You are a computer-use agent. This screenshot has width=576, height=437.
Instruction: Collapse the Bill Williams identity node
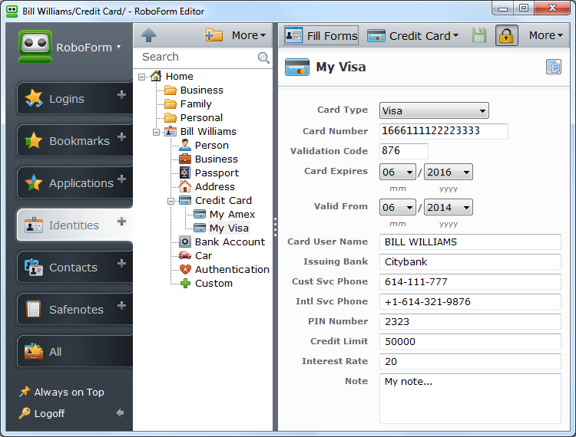point(156,132)
